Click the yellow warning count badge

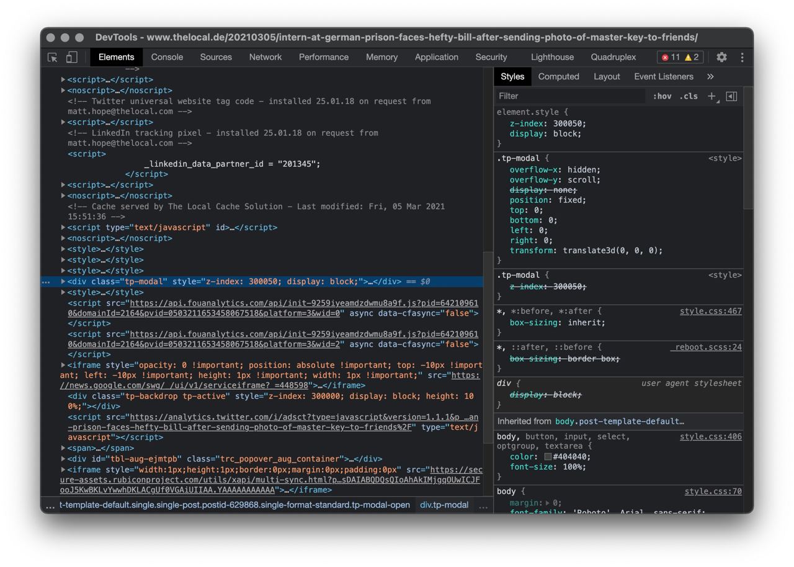pyautogui.click(x=692, y=57)
